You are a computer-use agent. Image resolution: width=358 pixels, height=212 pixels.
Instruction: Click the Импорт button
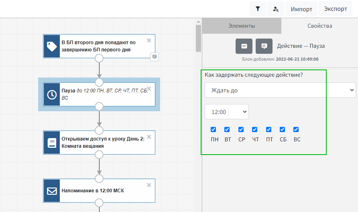click(301, 9)
